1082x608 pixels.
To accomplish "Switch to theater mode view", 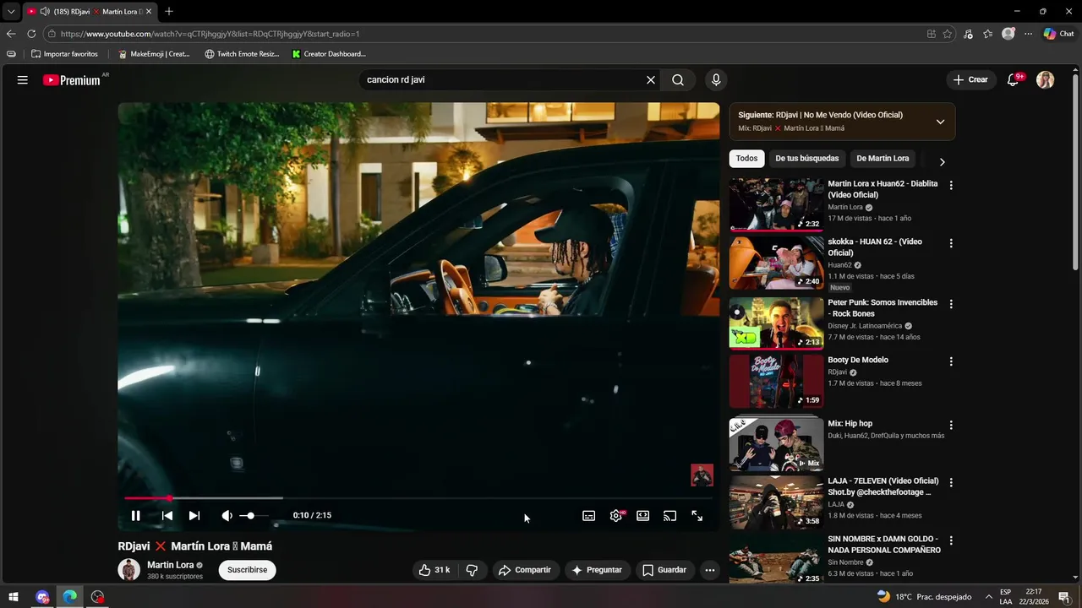I will point(643,515).
